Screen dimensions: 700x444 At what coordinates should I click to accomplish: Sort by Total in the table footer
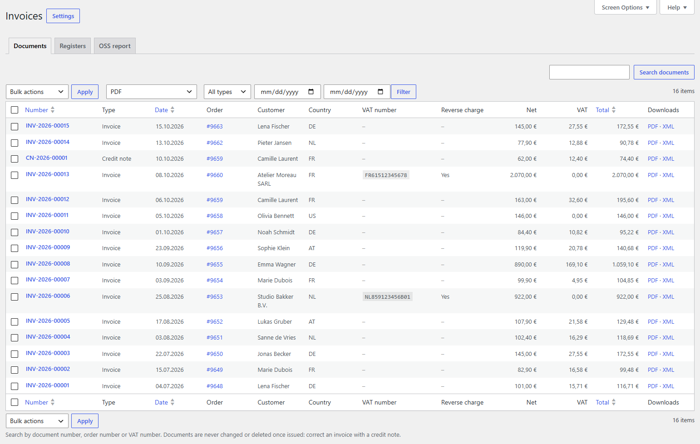pyautogui.click(x=606, y=402)
